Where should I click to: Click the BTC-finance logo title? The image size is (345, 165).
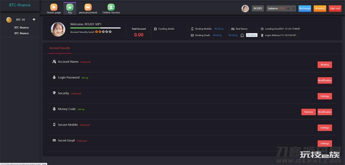pos(20,5)
